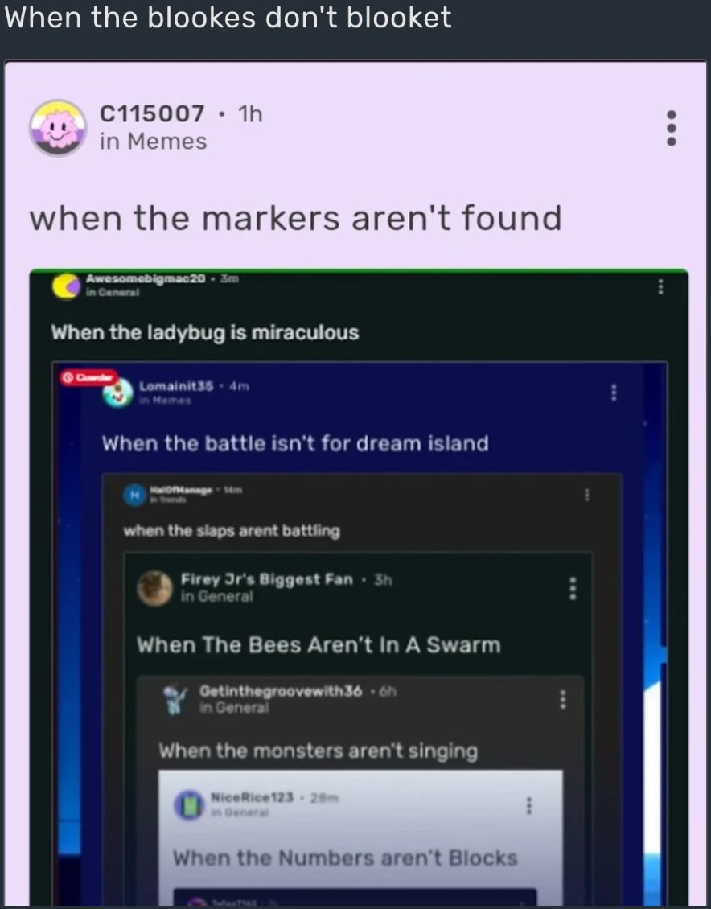Open options menu on NiceRice123's post

click(528, 805)
